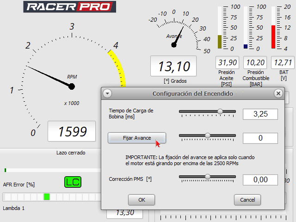Click the Fijar Avance button

[x=137, y=138]
